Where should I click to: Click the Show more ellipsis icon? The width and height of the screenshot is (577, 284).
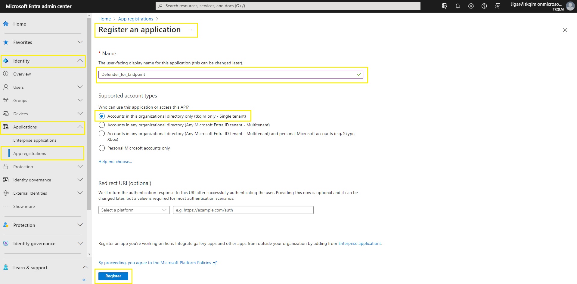[x=6, y=206]
